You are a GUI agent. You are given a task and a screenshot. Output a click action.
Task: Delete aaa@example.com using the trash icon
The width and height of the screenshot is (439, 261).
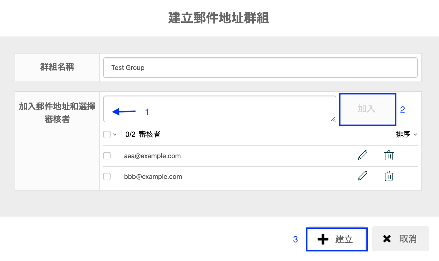(389, 155)
